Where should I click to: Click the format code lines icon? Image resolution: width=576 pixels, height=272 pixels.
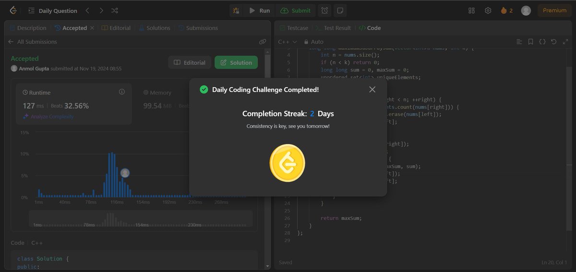[519, 42]
